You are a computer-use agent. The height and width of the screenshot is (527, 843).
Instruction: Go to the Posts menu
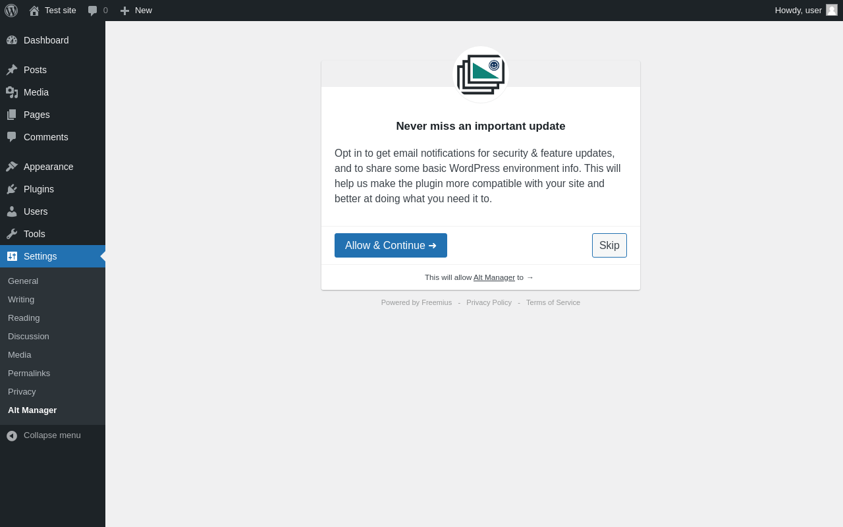tap(53, 70)
